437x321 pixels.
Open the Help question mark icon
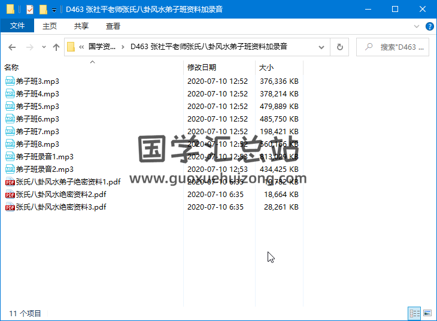(429, 26)
